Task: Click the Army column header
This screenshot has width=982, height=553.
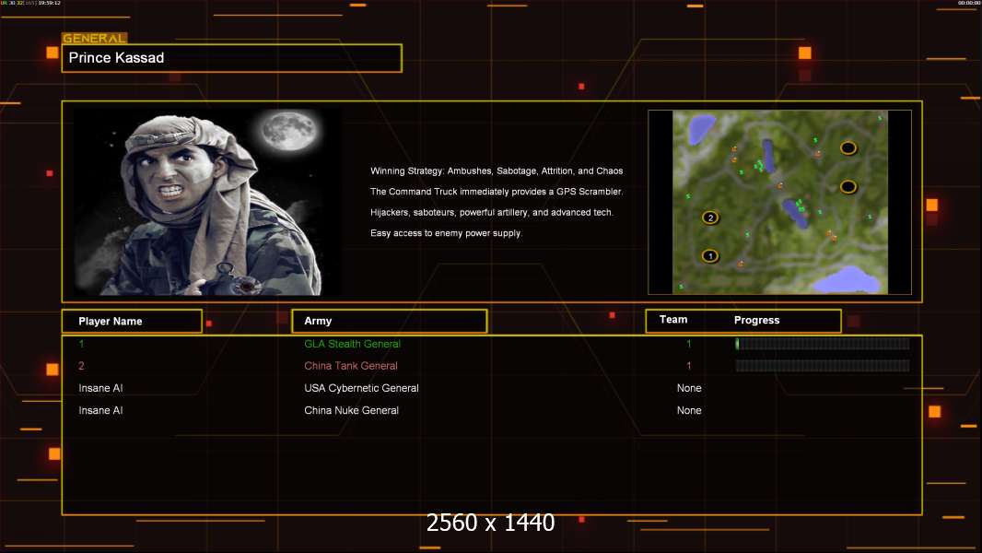Action: tap(389, 322)
